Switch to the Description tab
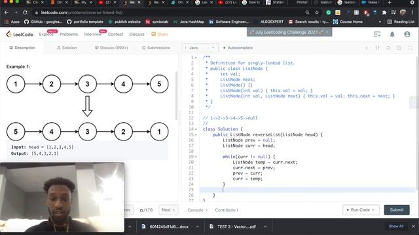 (x=22, y=48)
